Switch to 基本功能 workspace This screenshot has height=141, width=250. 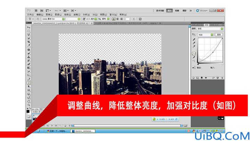pos(160,10)
